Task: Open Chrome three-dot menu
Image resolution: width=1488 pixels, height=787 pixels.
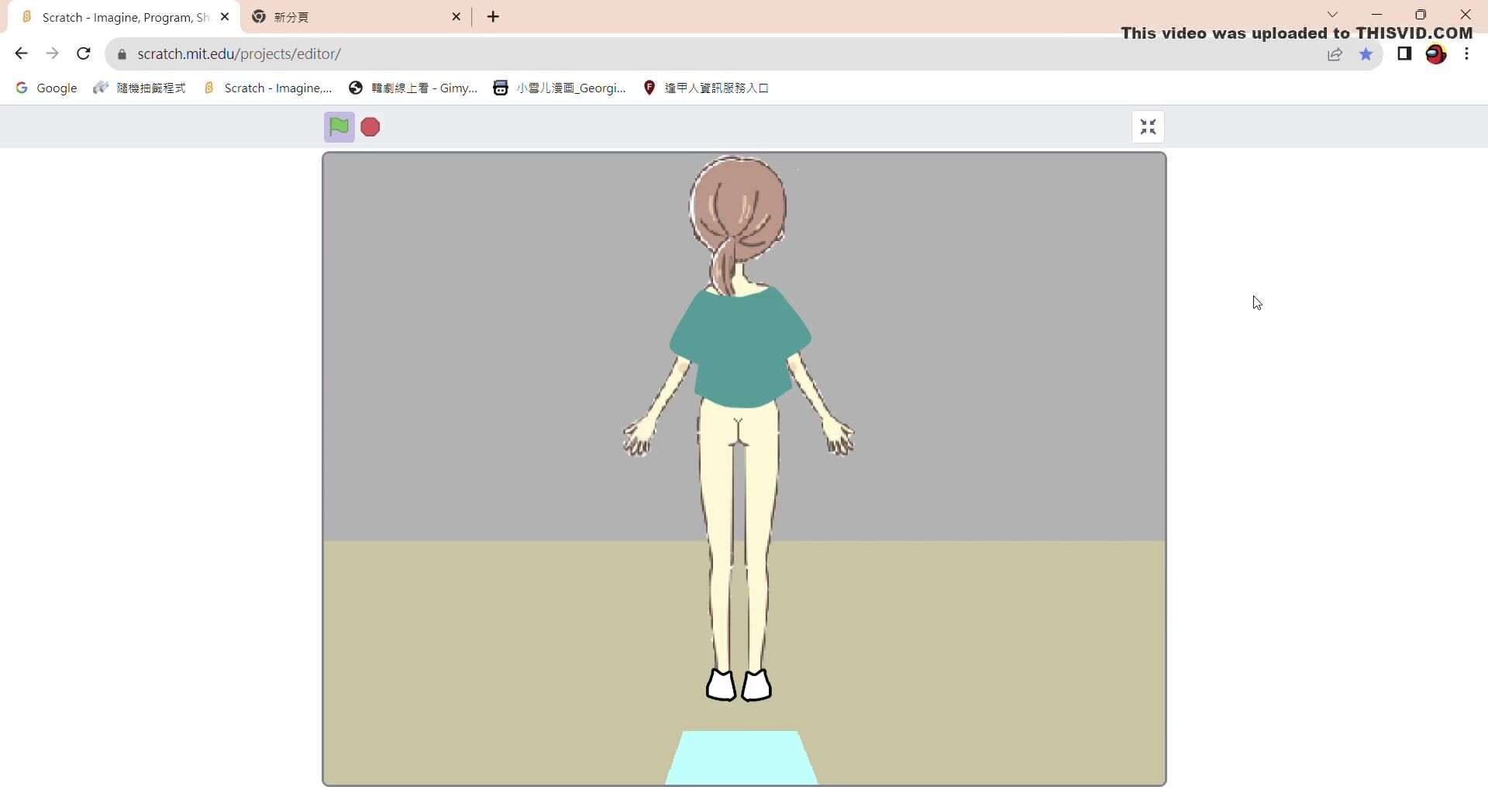Action: (x=1467, y=54)
